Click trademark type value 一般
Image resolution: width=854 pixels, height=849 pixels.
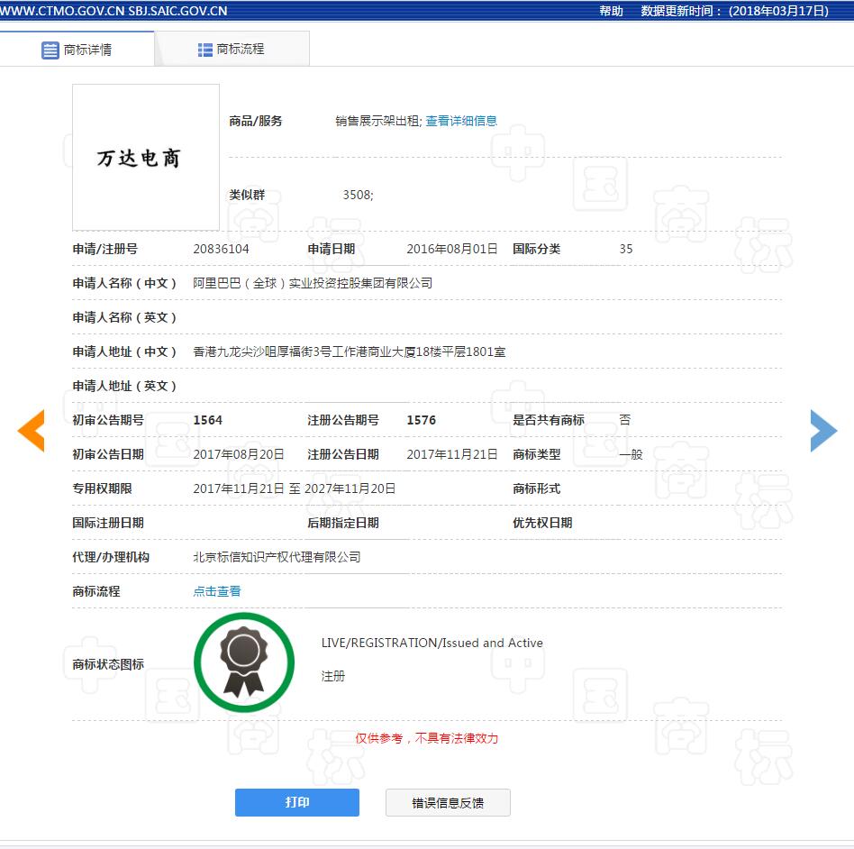631,454
